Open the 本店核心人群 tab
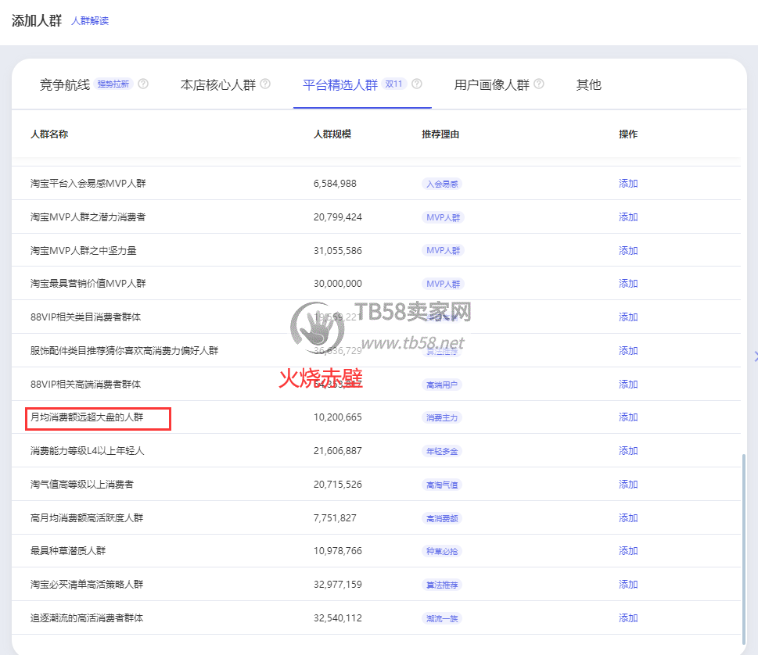The width and height of the screenshot is (758, 655). (x=217, y=84)
